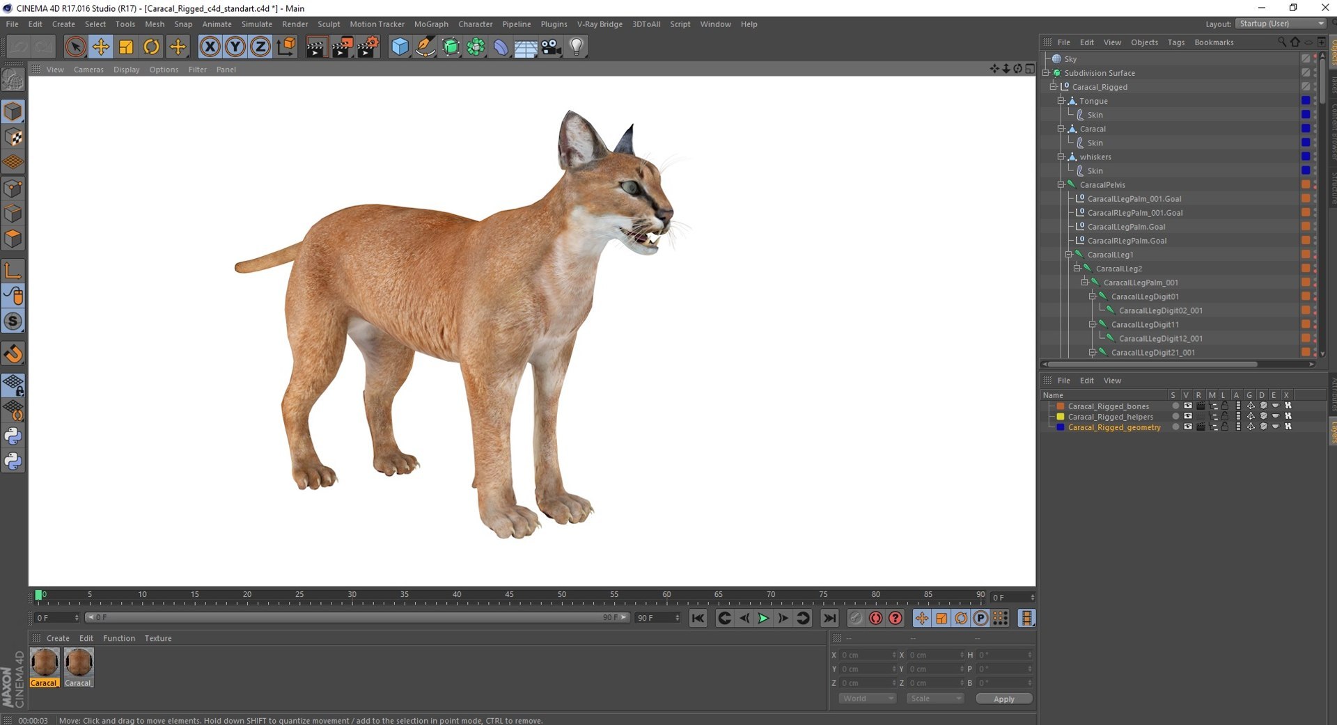The width and height of the screenshot is (1337, 725).
Task: Collapse the Subdivision Surface tree node
Action: (1046, 72)
